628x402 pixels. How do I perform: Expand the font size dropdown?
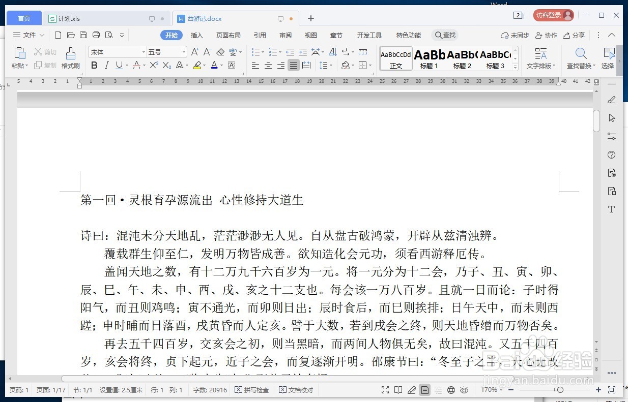184,51
